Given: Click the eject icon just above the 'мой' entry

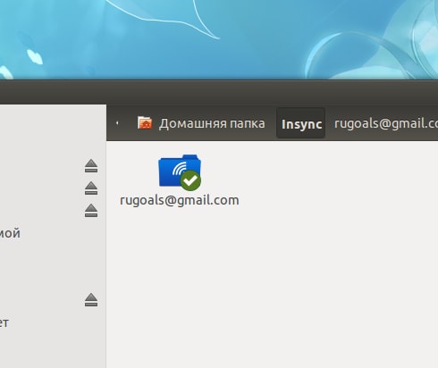Looking at the screenshot, I should (91, 211).
